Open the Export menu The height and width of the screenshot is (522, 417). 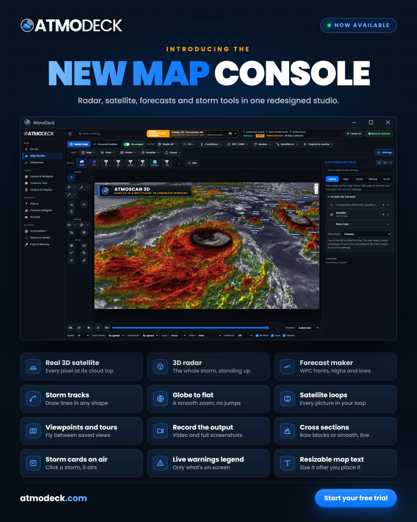pos(173,153)
